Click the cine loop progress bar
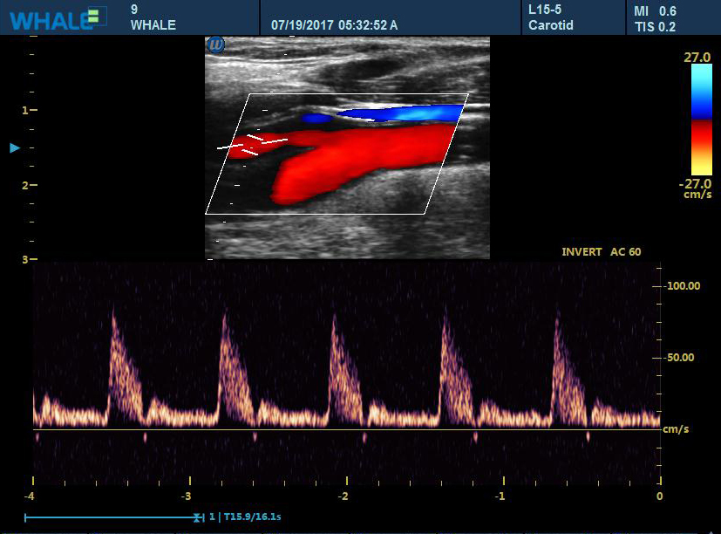This screenshot has width=721, height=534. (113, 517)
